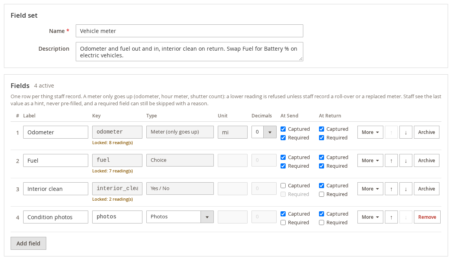Toggle Odometer At Return Captured checkbox
This screenshot has width=452, height=260.
321,129
